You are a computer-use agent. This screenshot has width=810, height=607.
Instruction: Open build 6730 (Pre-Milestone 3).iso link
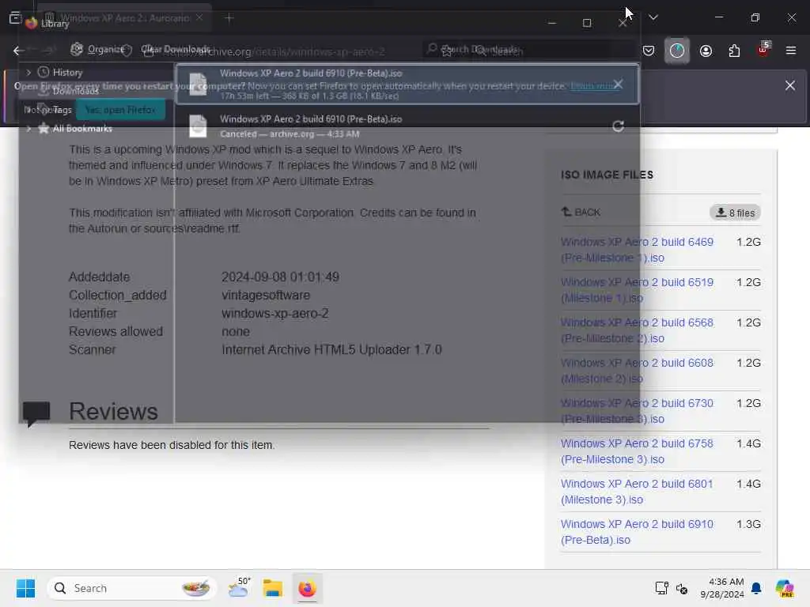click(637, 411)
